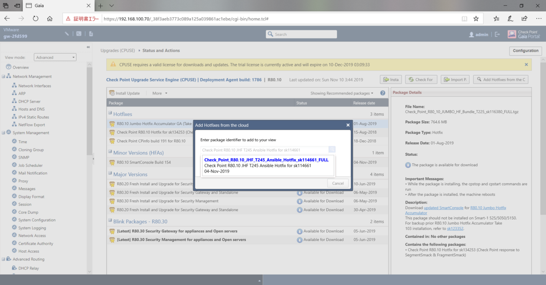Click the certificate error warning indicator

[x=82, y=19]
